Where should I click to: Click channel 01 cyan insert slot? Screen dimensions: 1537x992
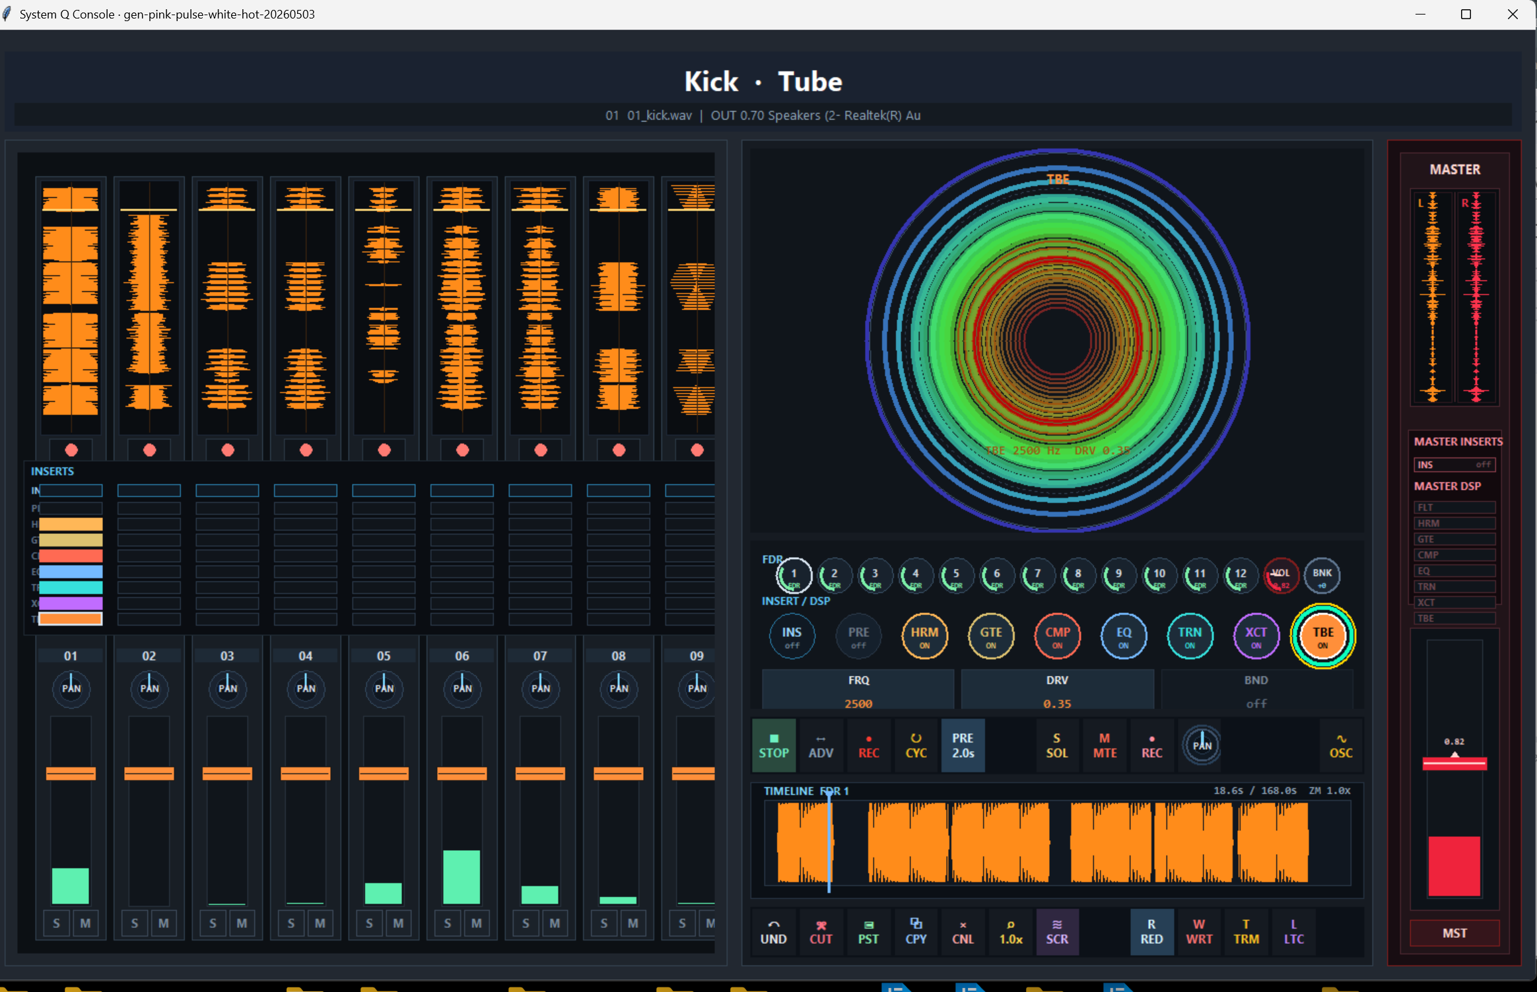(x=71, y=587)
